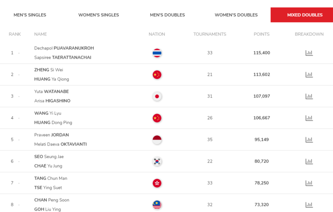View points breakdown for Watanabe and Higashino
This screenshot has width=333, height=212.
[309, 97]
